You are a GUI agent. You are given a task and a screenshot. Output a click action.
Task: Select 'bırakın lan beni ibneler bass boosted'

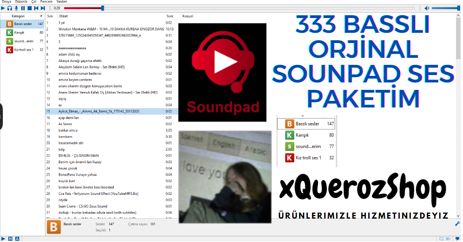[x=112, y=187]
